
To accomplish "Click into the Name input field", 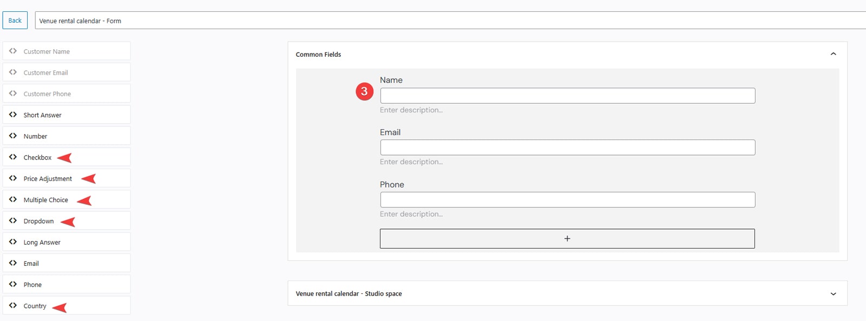I will 567,96.
